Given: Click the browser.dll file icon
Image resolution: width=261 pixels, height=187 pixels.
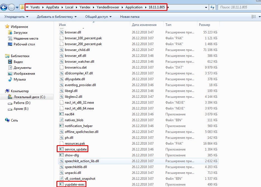Looking at the screenshot, I should [62, 32].
